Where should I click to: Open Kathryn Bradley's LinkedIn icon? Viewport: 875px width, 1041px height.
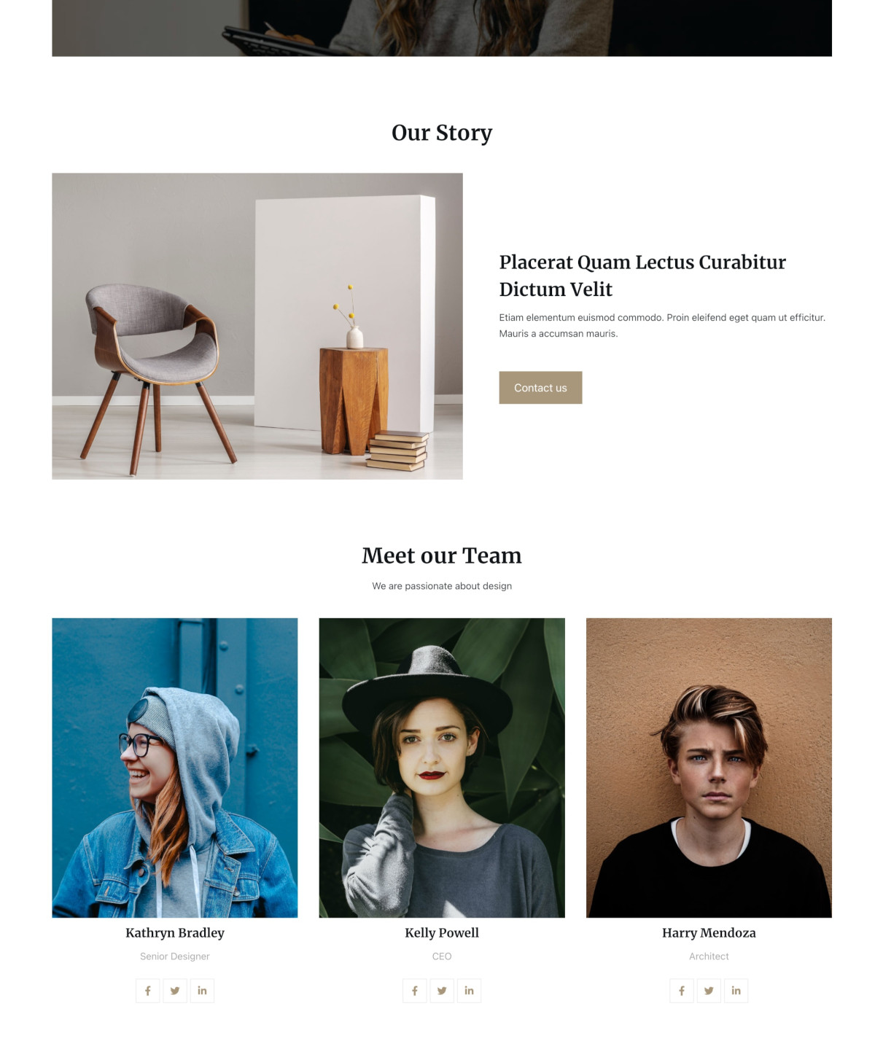tap(202, 991)
